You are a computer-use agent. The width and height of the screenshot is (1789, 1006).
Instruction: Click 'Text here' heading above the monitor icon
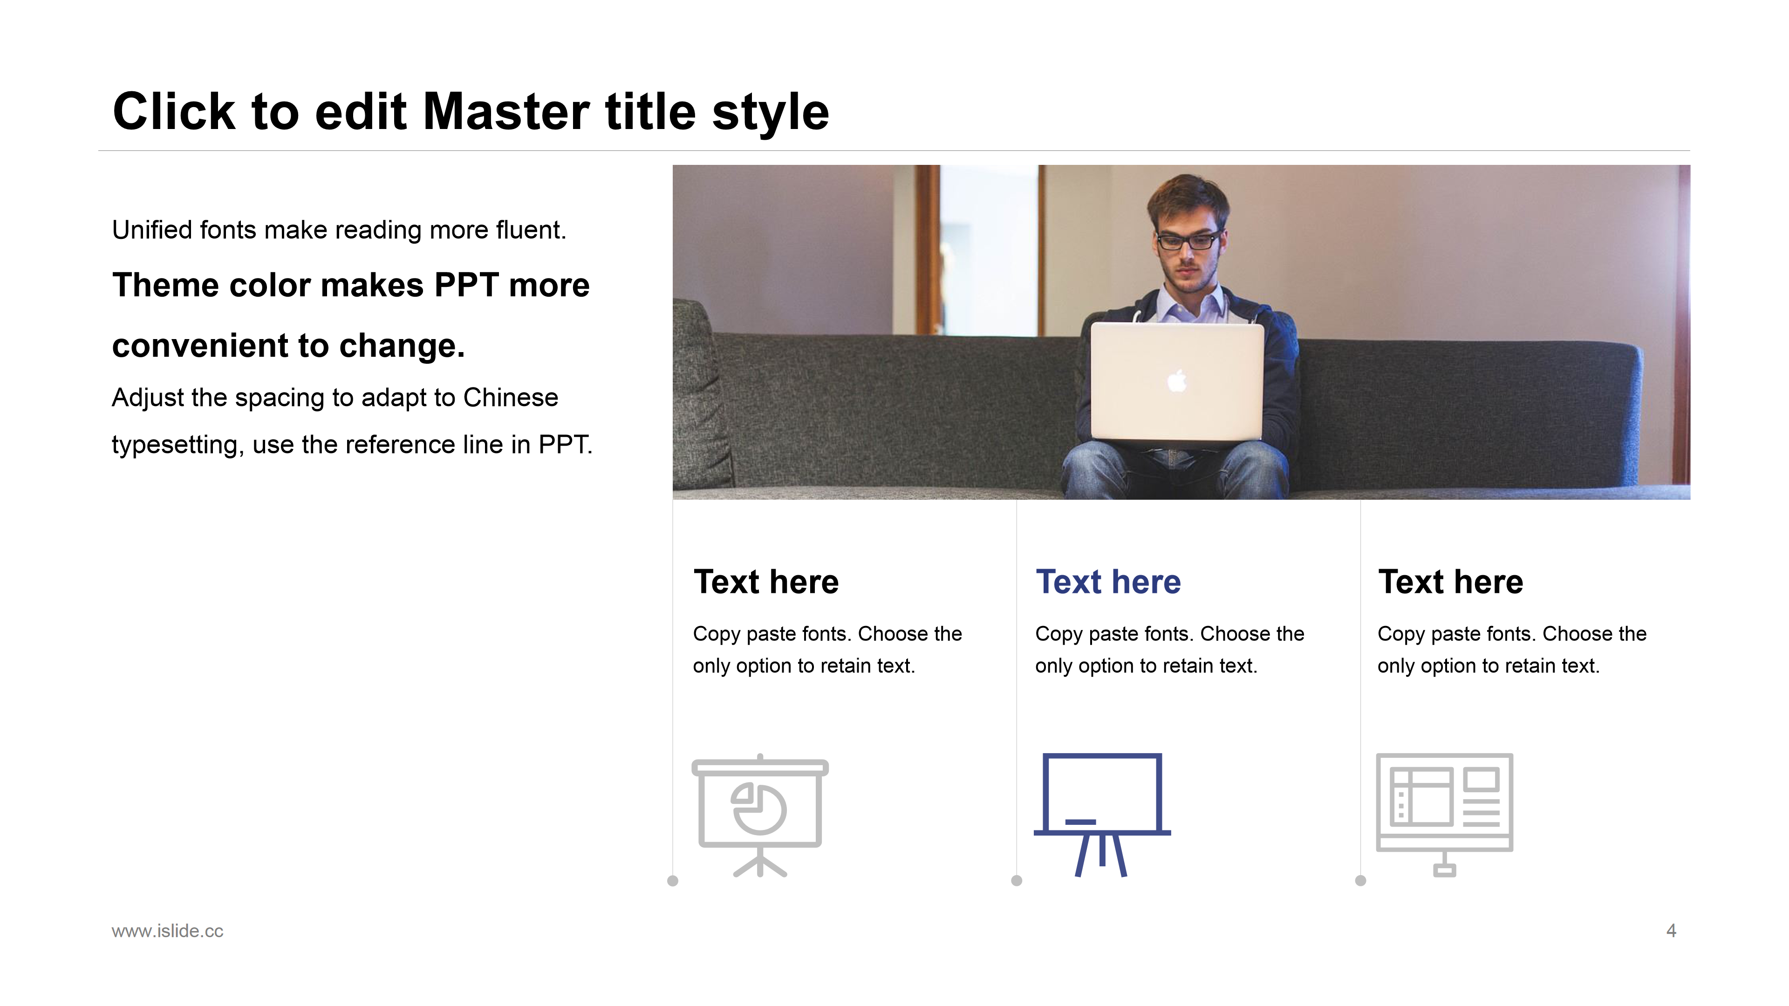pyautogui.click(x=1450, y=582)
